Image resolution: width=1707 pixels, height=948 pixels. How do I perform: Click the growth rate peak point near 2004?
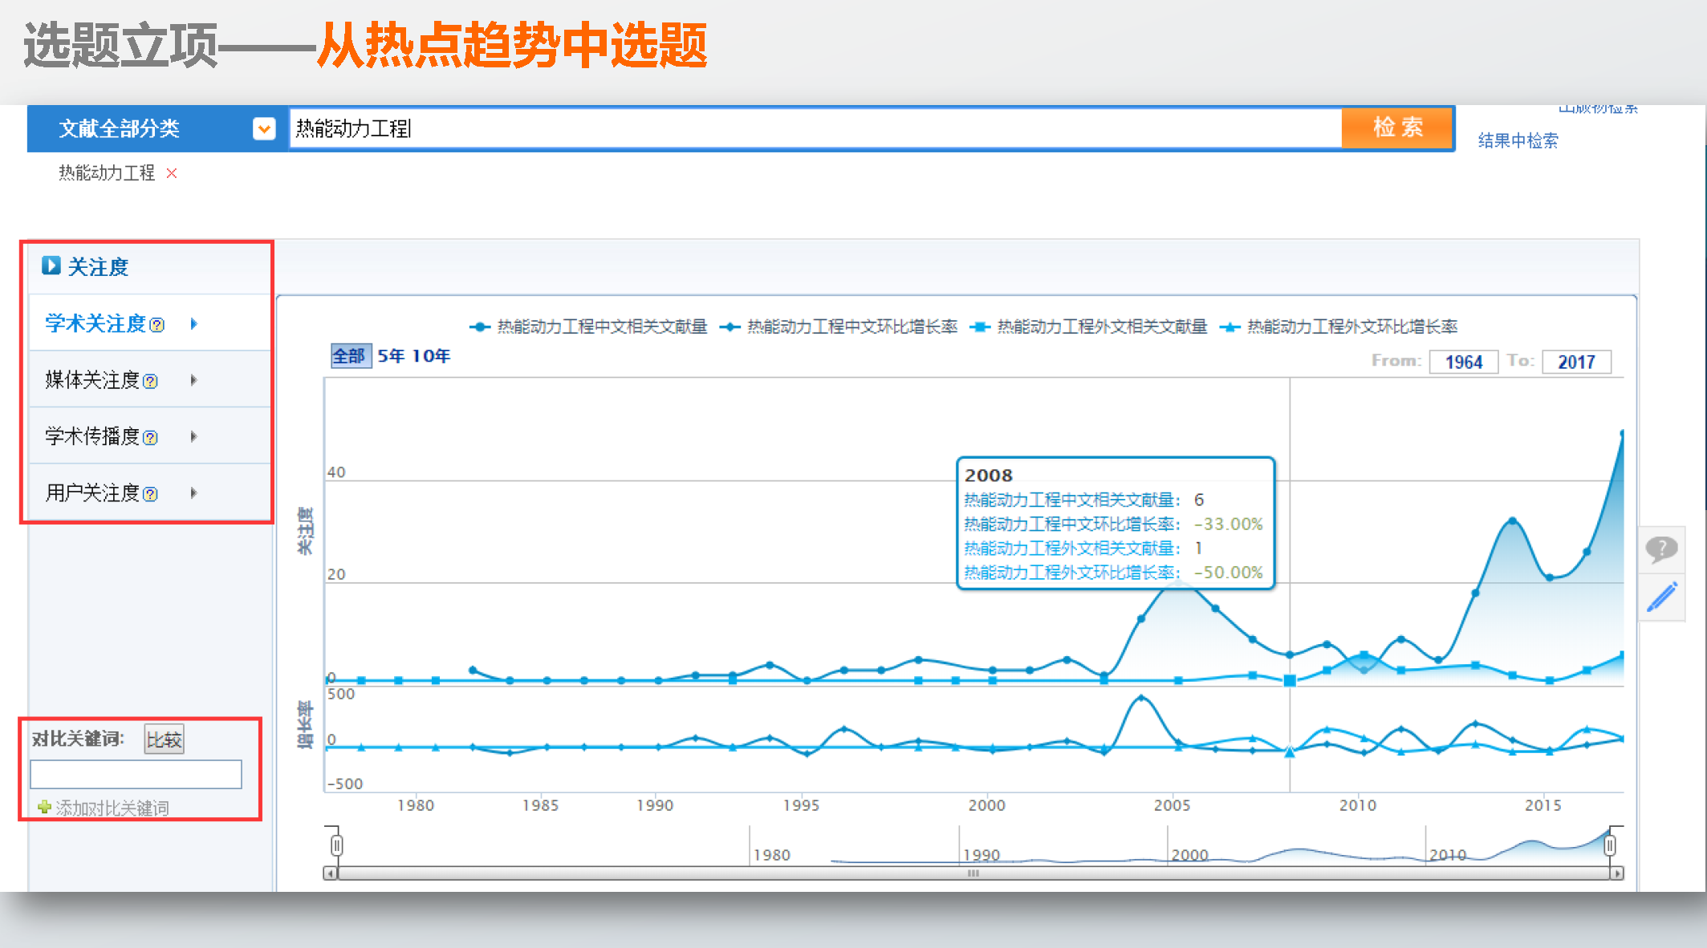tap(1140, 699)
